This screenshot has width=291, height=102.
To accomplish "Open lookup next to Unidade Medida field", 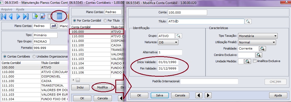I will [x=248, y=61].
